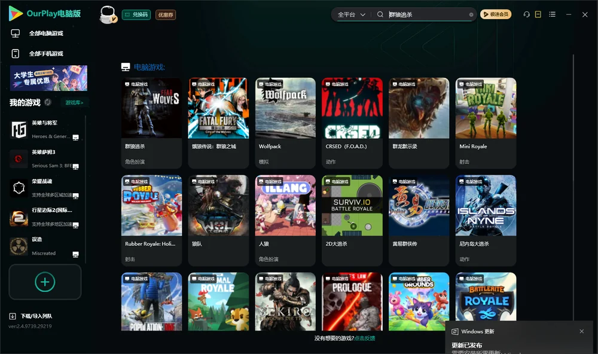This screenshot has height=354, width=598.
Task: Open the Rubber Royale game card
Action: coord(151,220)
